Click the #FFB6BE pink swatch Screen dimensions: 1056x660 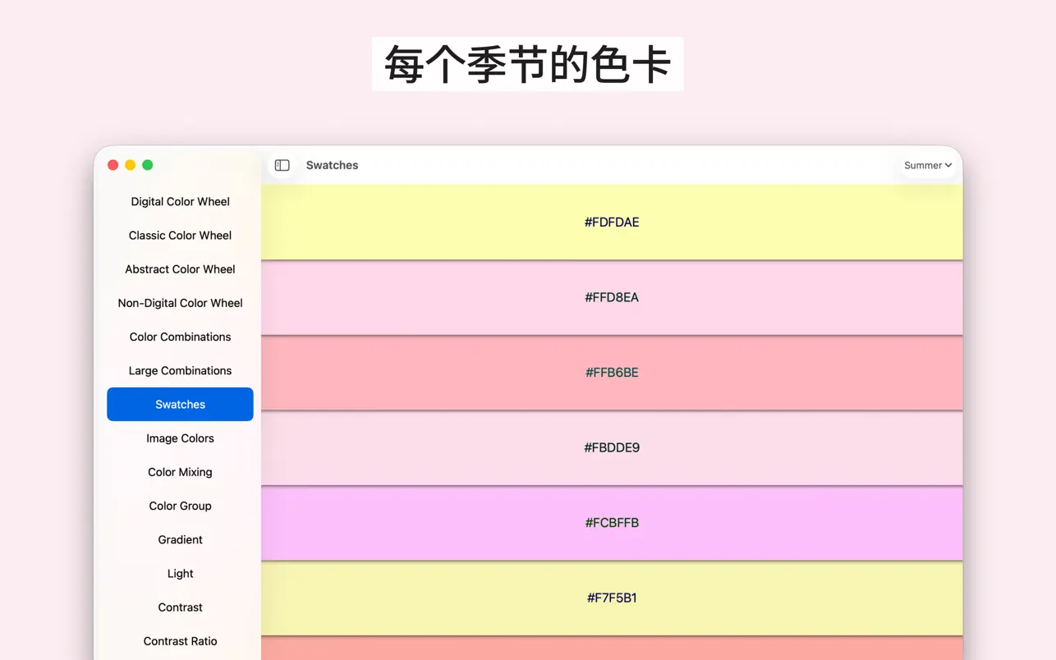click(x=612, y=373)
